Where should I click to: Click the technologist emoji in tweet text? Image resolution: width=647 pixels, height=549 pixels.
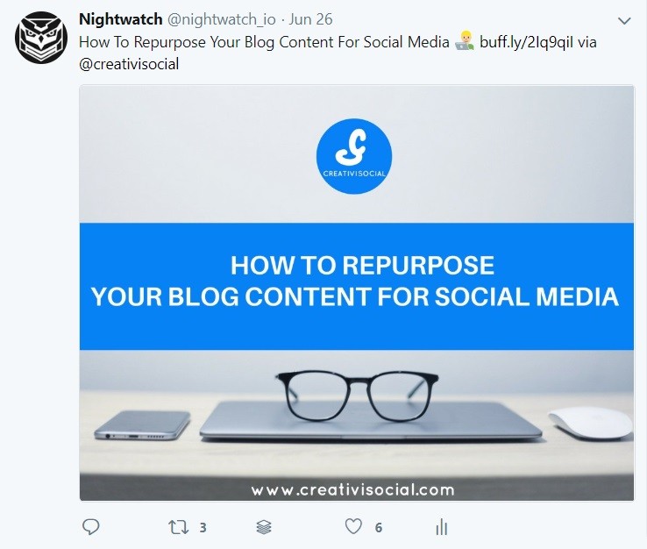[x=464, y=41]
